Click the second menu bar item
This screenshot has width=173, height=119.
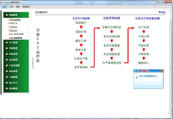11,7
